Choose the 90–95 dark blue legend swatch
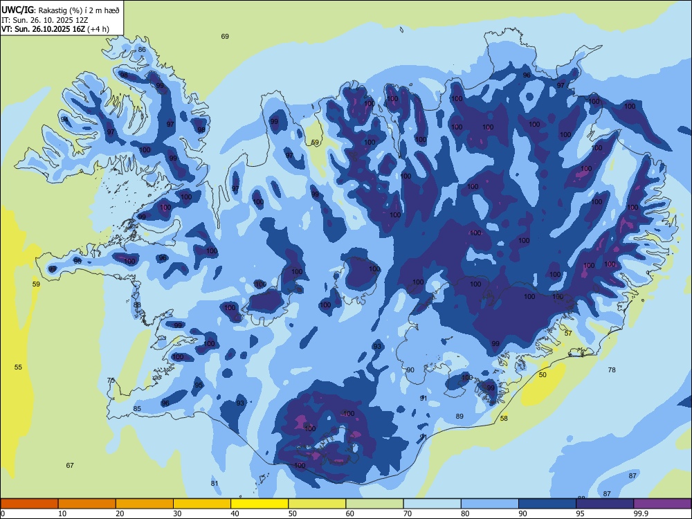The width and height of the screenshot is (692, 519). (x=547, y=504)
